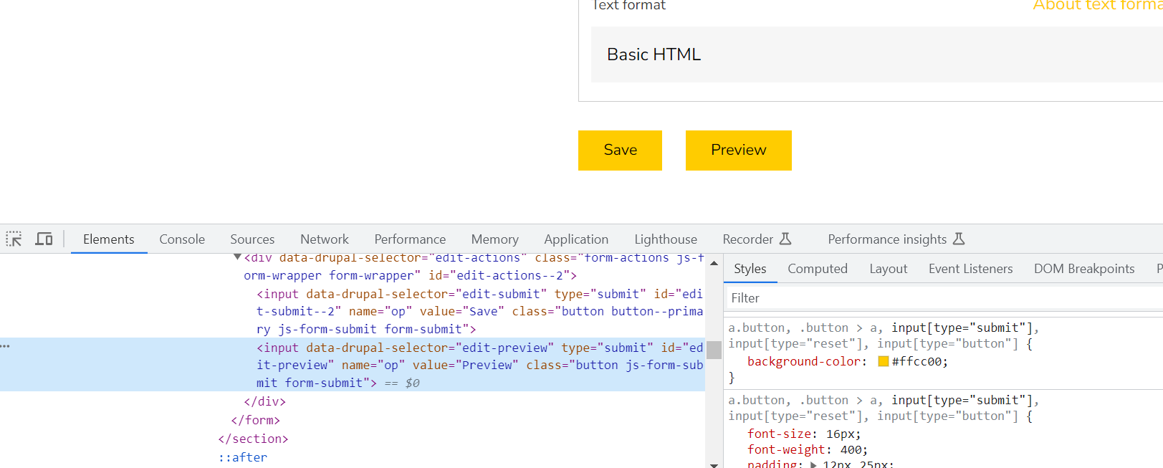Image resolution: width=1163 pixels, height=468 pixels.
Task: Open the Sources panel tab
Action: (x=252, y=239)
